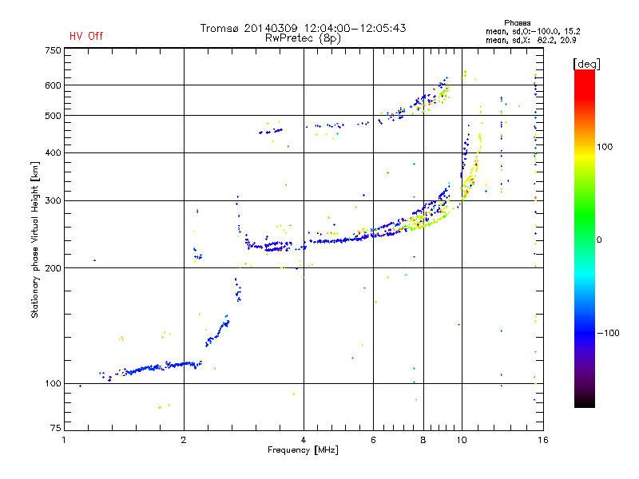Viewport: 639px width, 479px height.
Task: Click the title "Tromsø 20140309 12:04:00-12:05:43"
Action: pos(303,28)
